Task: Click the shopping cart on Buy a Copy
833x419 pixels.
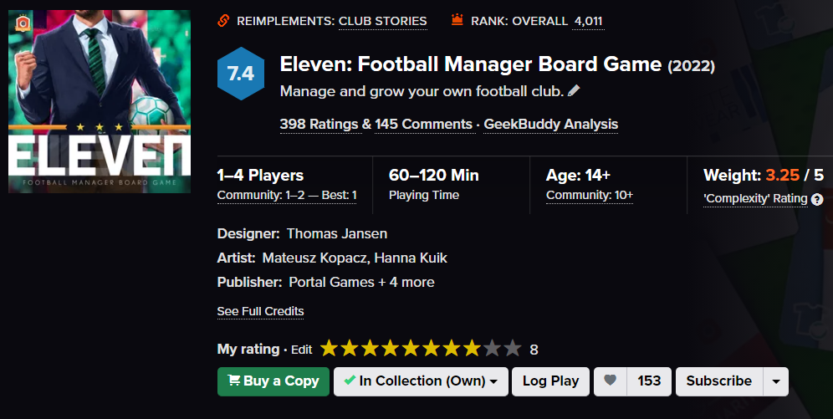Action: point(233,381)
